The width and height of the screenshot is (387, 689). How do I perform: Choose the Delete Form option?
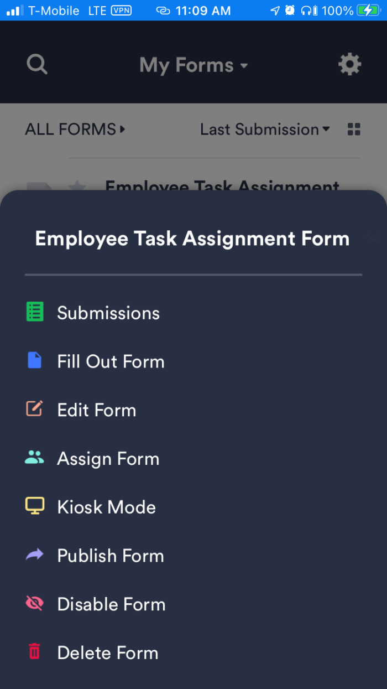pyautogui.click(x=108, y=652)
